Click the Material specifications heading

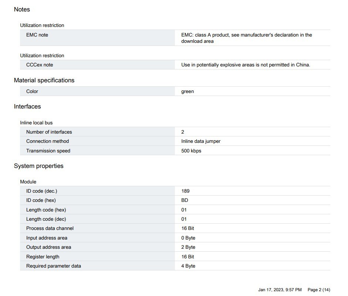[x=44, y=80]
